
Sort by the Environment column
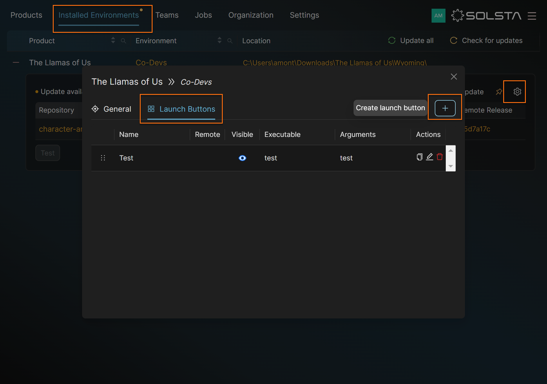220,40
